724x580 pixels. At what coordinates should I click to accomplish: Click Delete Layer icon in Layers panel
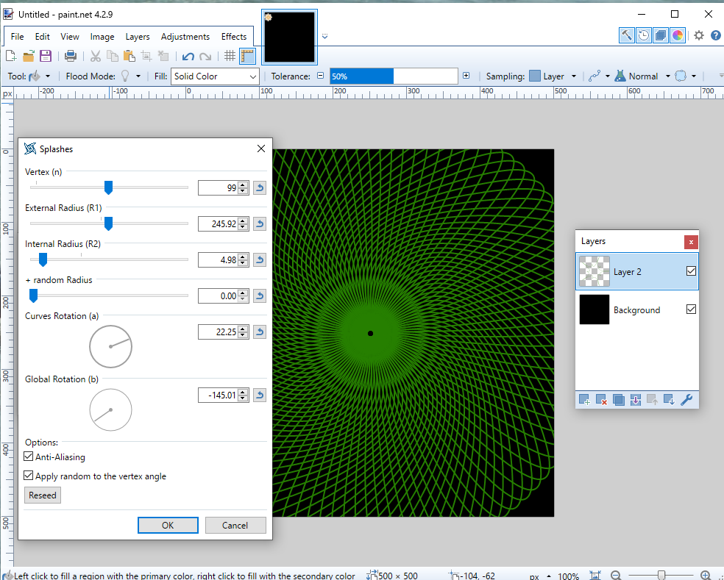pos(602,400)
